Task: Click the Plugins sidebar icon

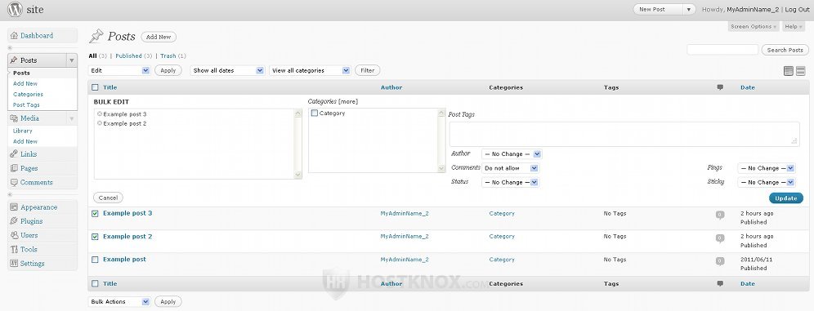Action: tap(14, 221)
